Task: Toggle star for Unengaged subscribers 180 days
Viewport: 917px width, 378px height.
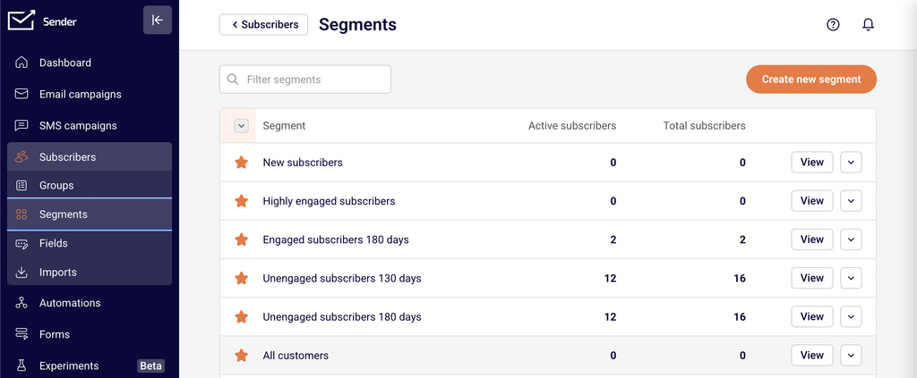Action: click(x=241, y=316)
